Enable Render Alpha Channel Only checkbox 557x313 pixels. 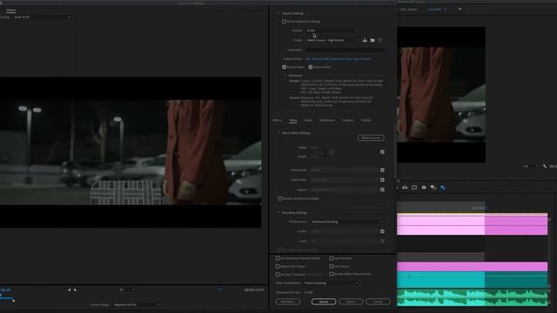click(x=331, y=274)
